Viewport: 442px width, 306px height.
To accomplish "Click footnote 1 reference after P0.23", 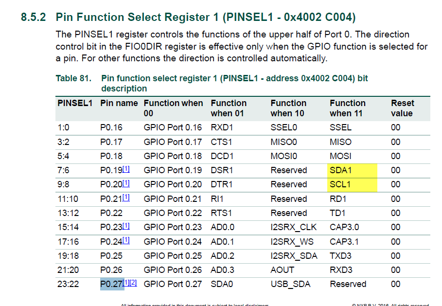I will click(x=126, y=226).
